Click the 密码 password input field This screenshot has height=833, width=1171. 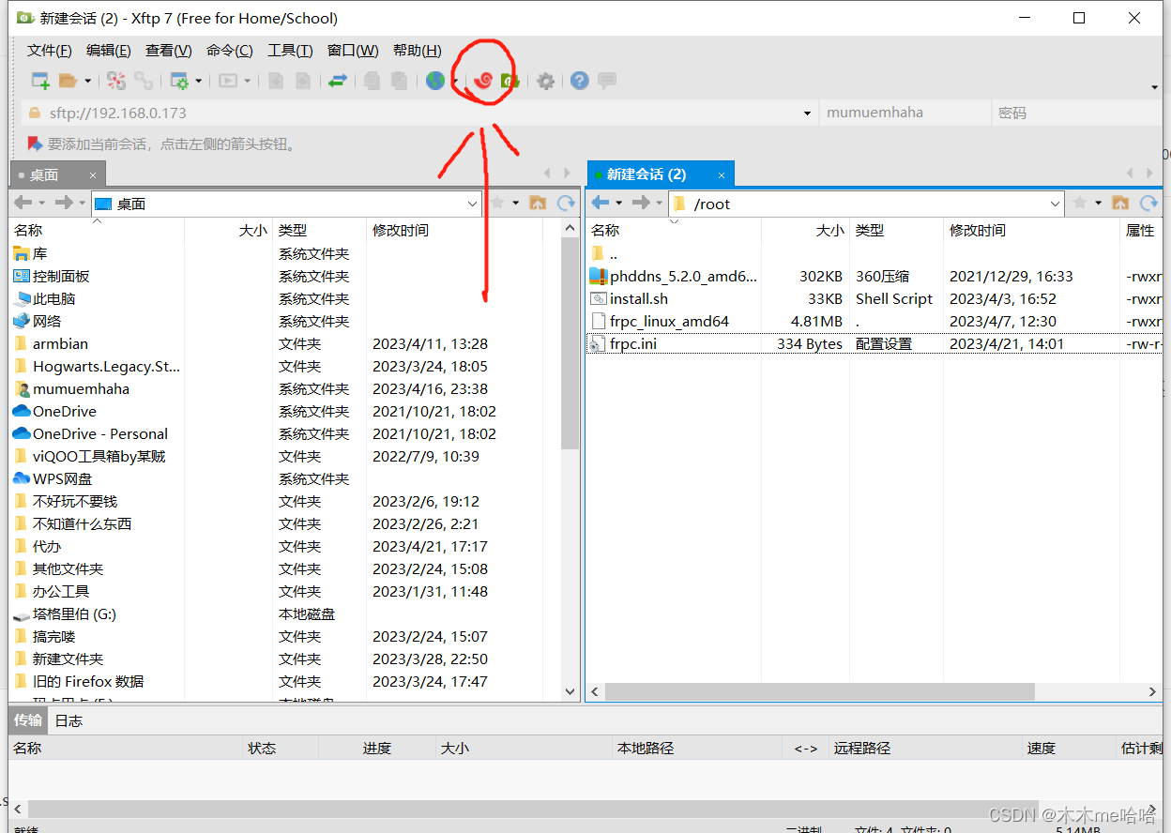click(1074, 114)
